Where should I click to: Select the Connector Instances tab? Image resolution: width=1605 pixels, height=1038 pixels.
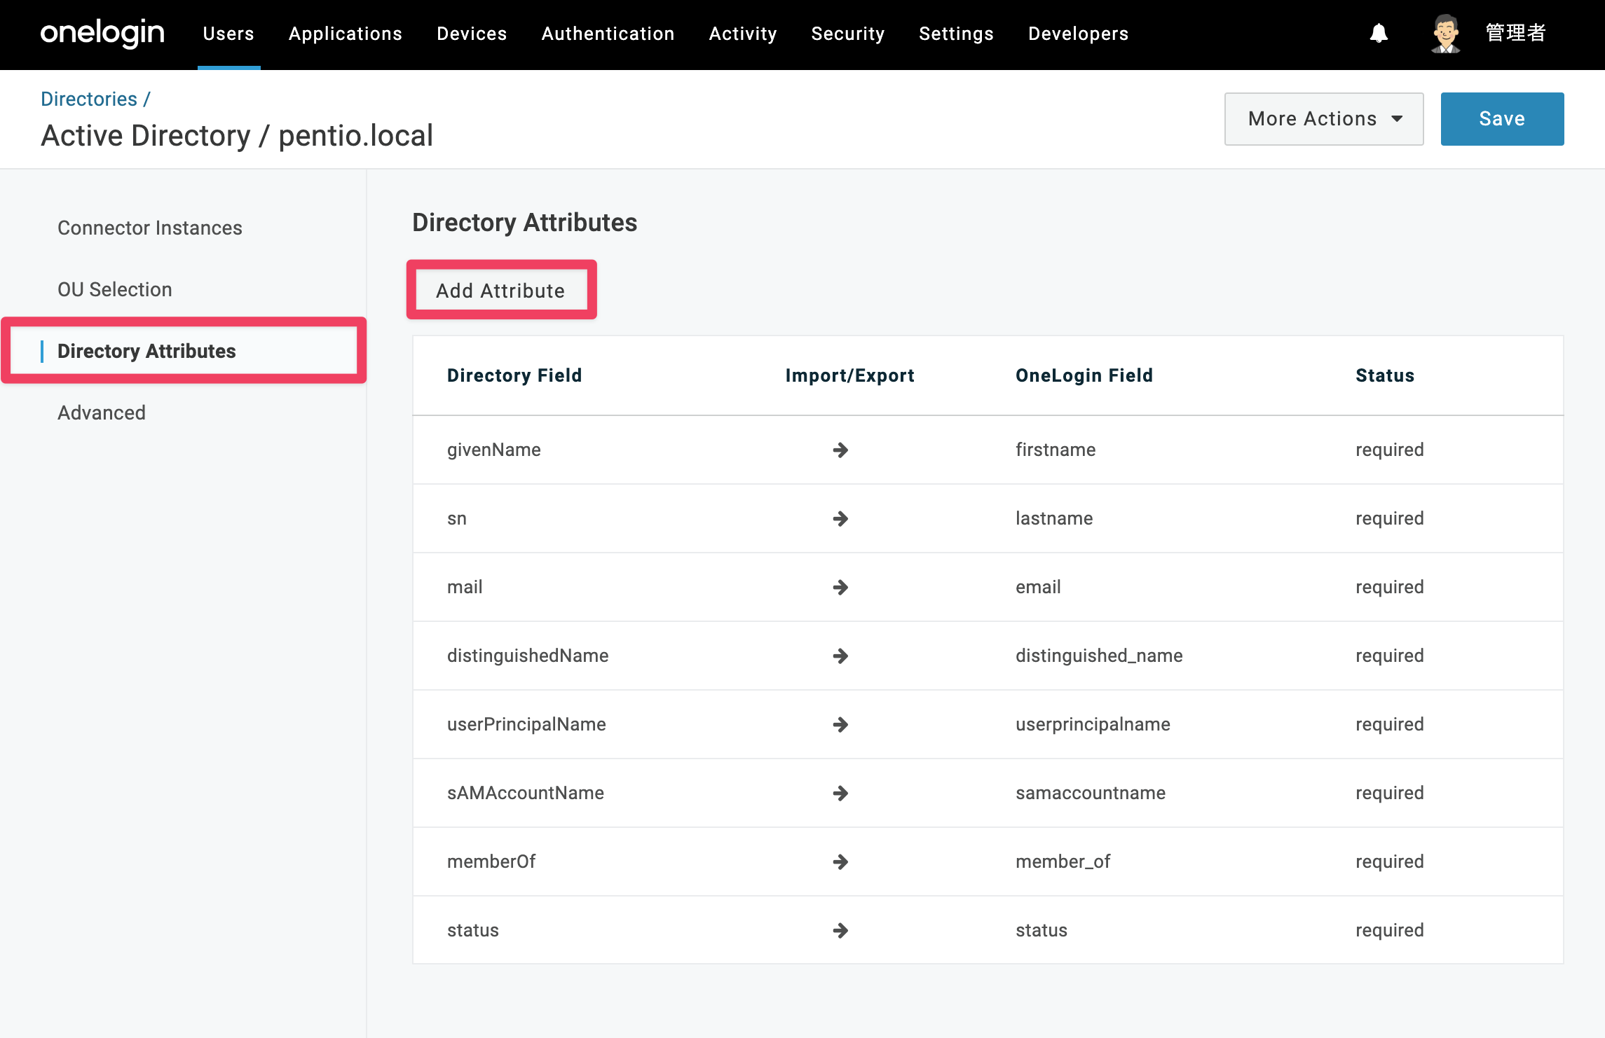150,228
